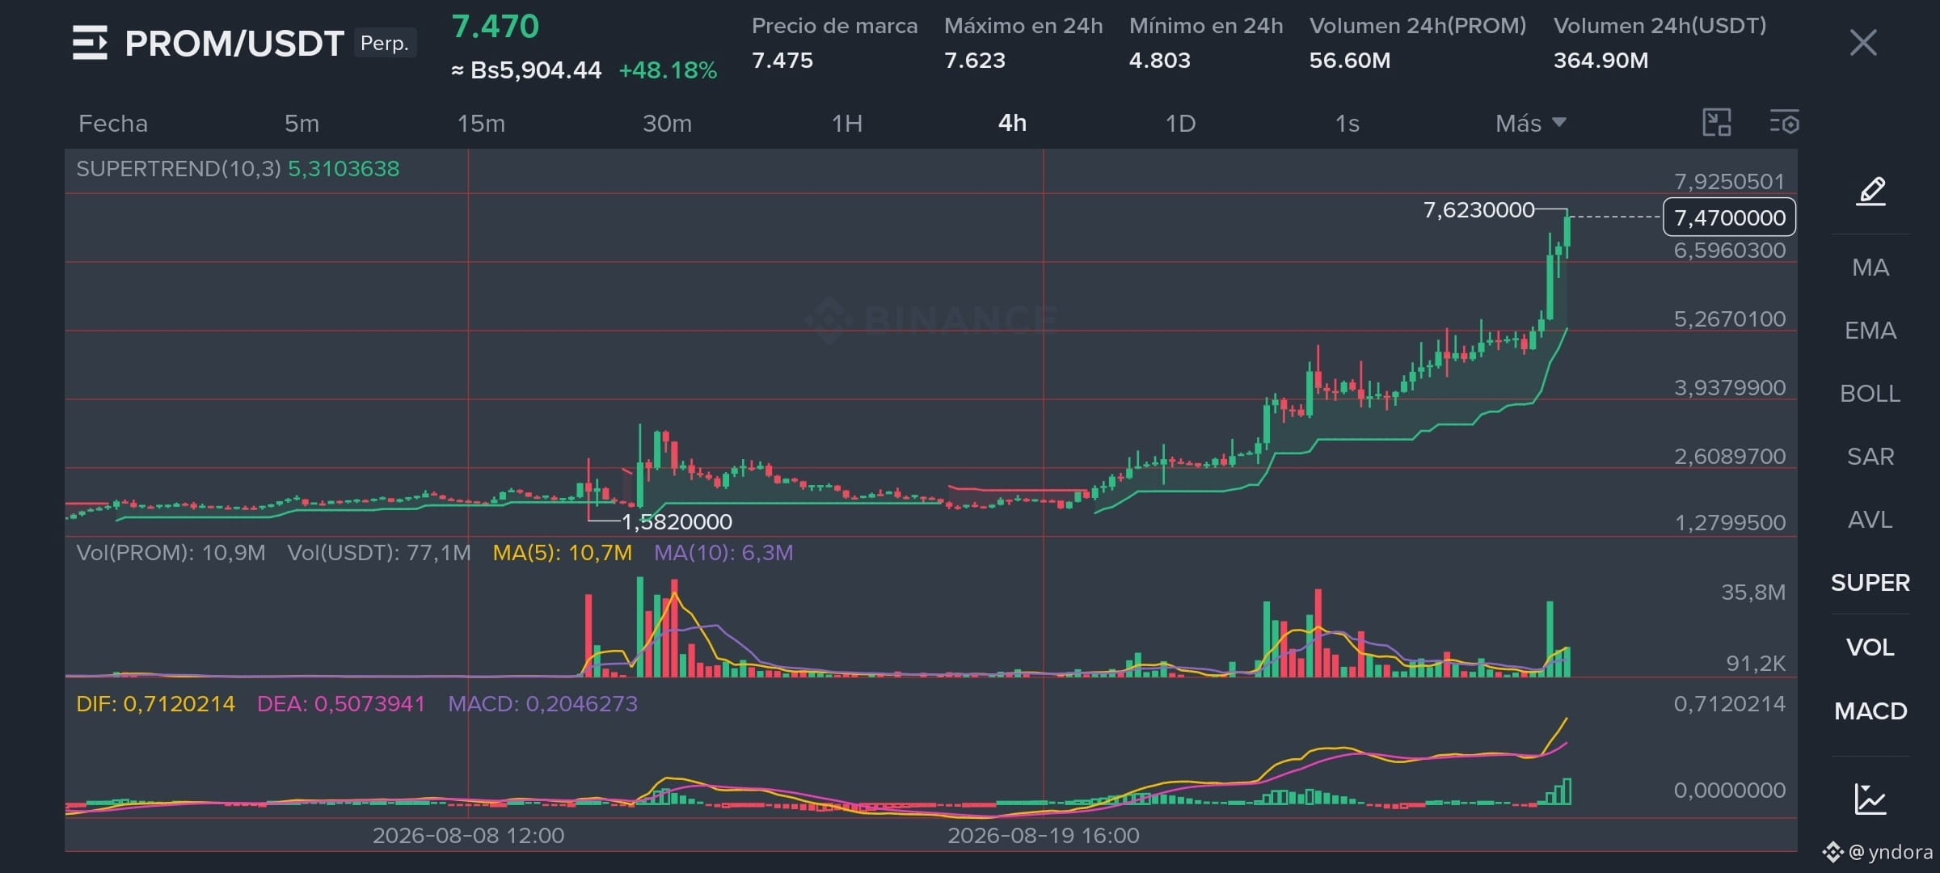Toggle the EMA indicator
The width and height of the screenshot is (1940, 873).
pyautogui.click(x=1870, y=331)
